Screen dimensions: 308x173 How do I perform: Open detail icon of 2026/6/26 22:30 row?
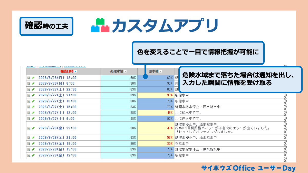(29, 128)
